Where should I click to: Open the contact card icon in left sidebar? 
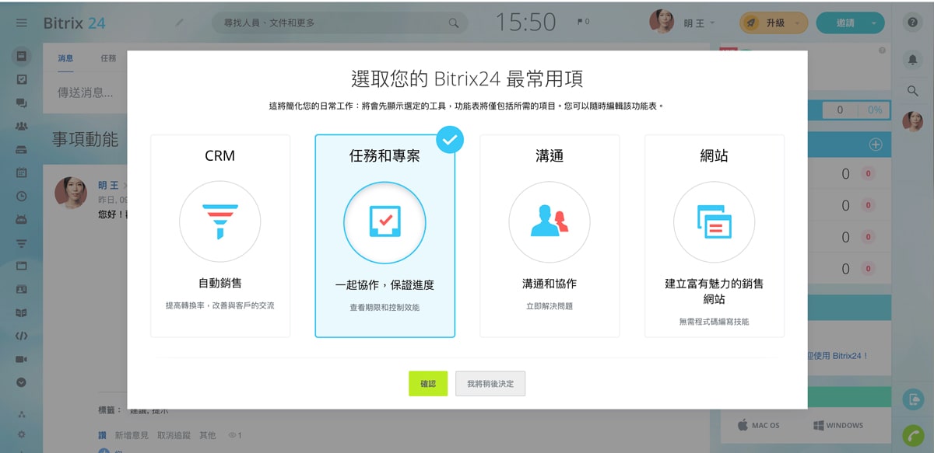coord(22,289)
